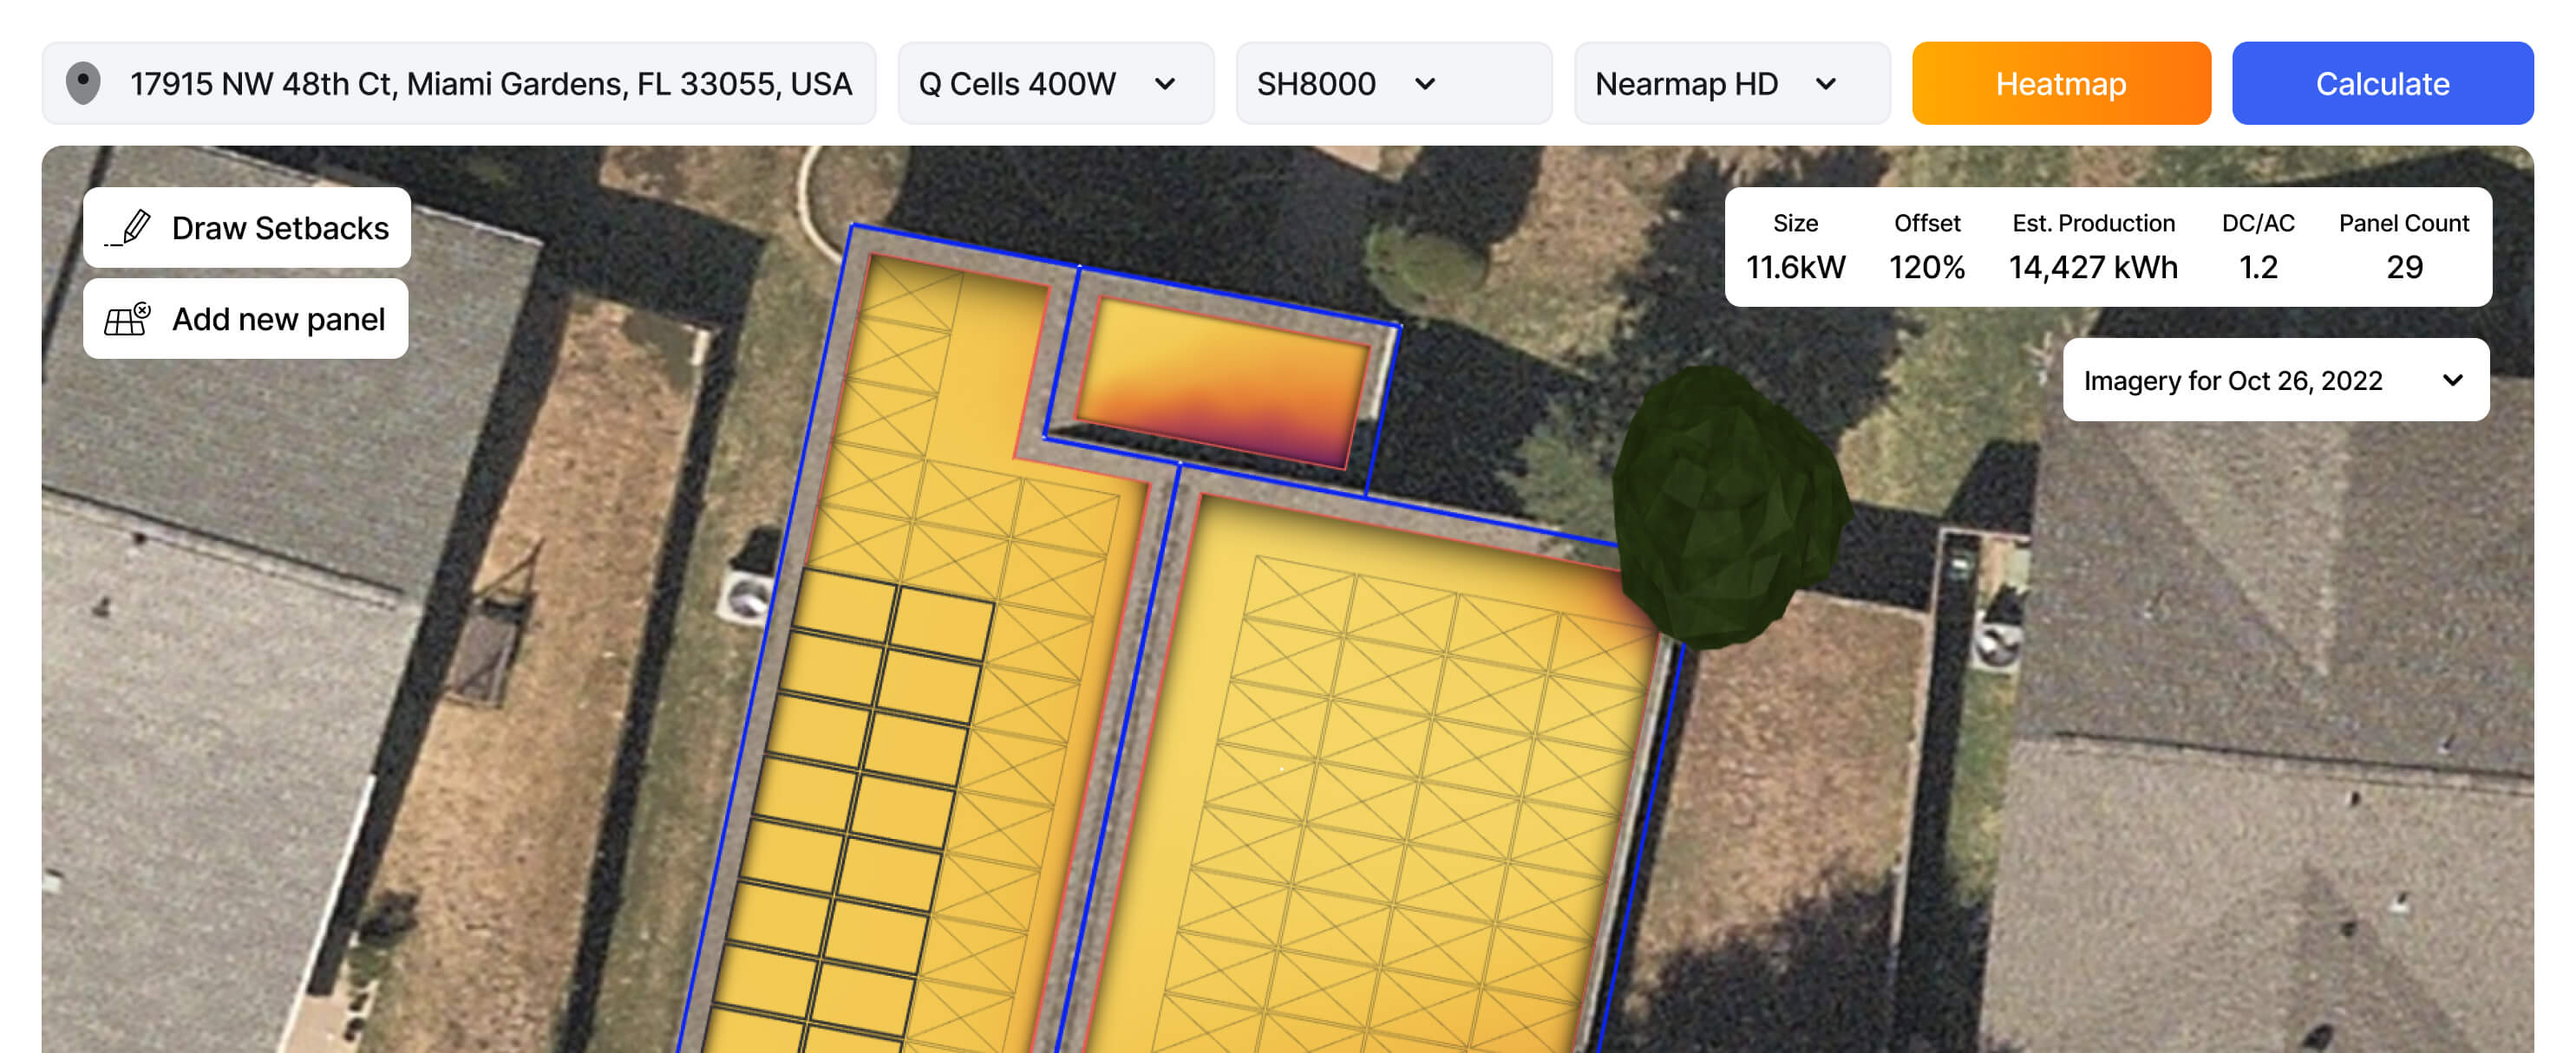Viewport: 2576px width, 1053px height.
Task: Click Add new panel button
Action: pos(246,319)
